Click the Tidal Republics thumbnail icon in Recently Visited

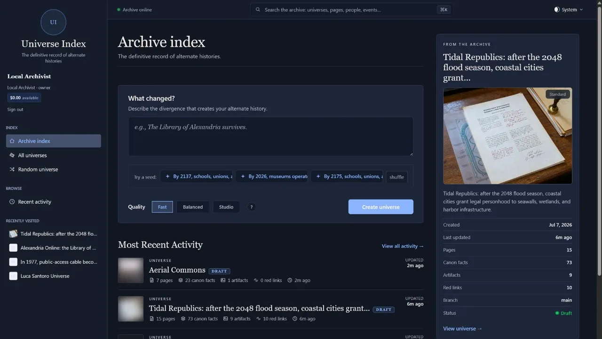pyautogui.click(x=13, y=234)
